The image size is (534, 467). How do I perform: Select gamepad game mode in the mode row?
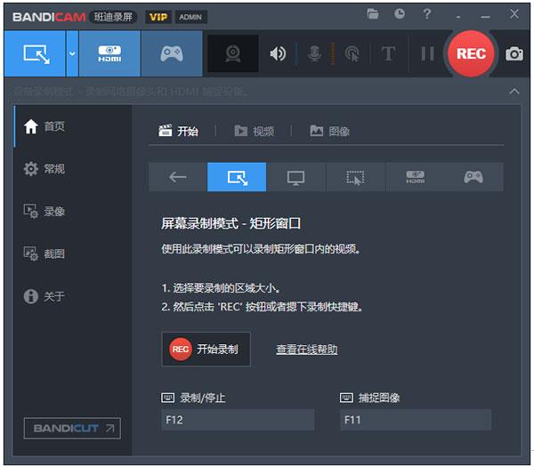coord(473,177)
